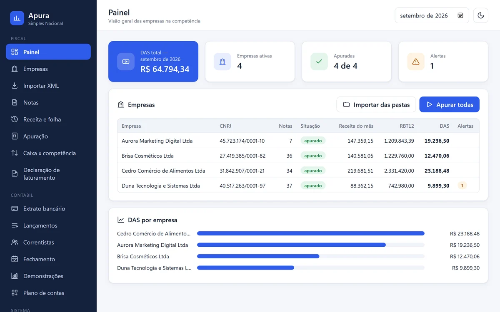Viewport: 500px width, 312px height.
Task: Click the Correntistas people icon
Action: pyautogui.click(x=15, y=243)
